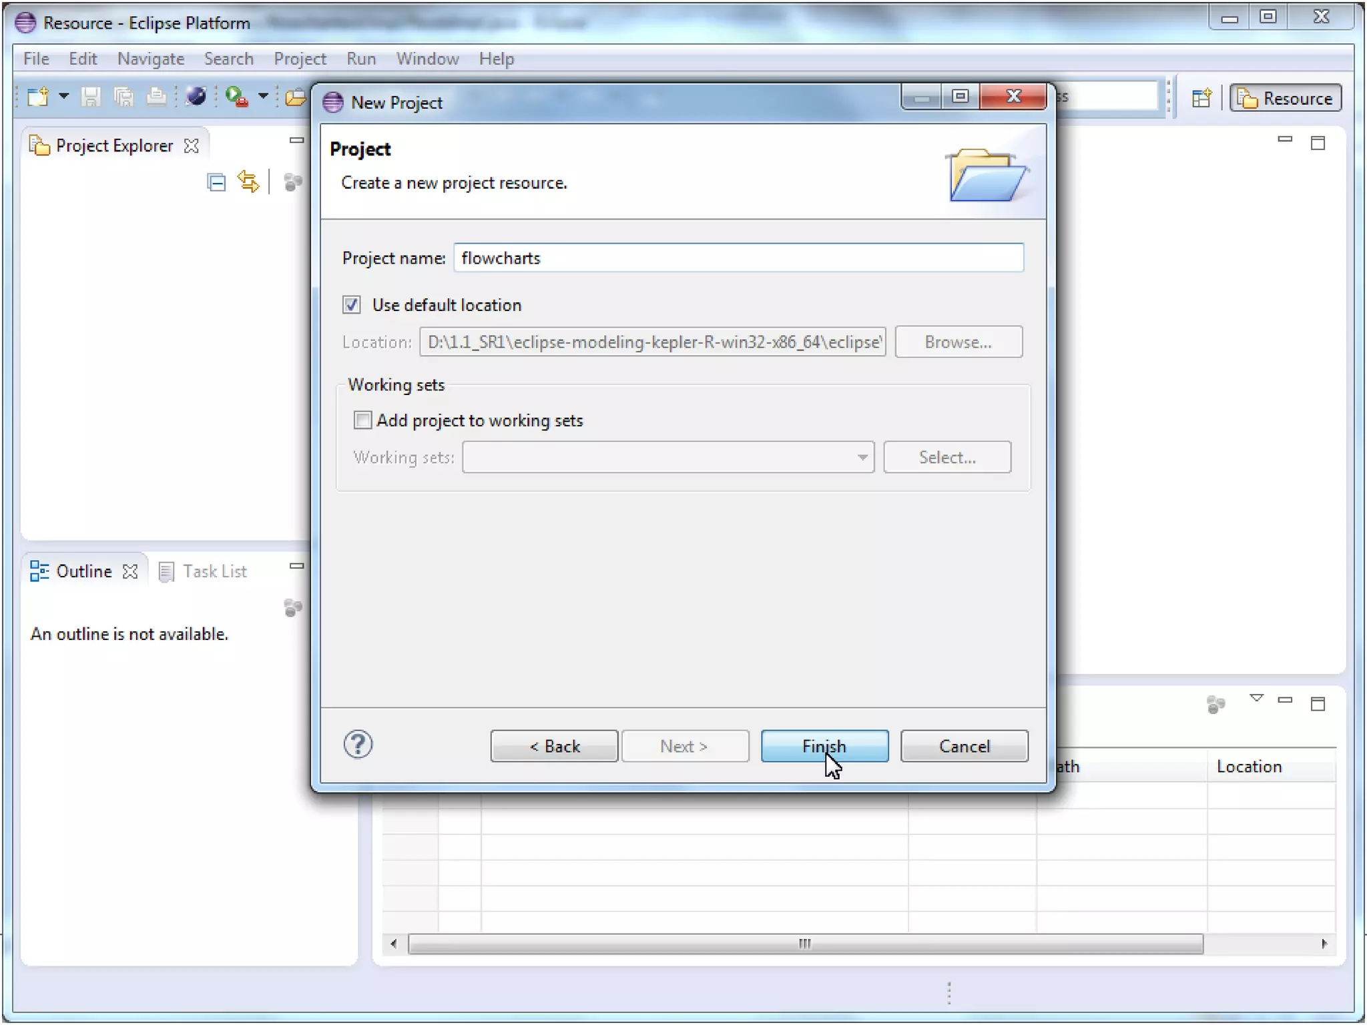Click the Finish button
Screen dimensions: 1367x1025
pos(824,745)
